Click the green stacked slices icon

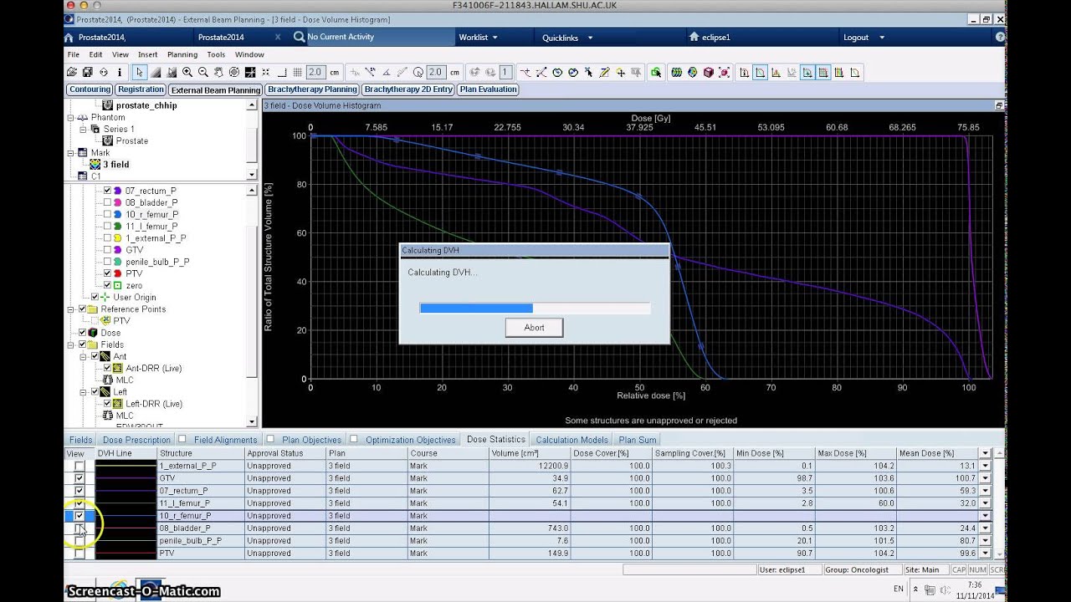[676, 72]
